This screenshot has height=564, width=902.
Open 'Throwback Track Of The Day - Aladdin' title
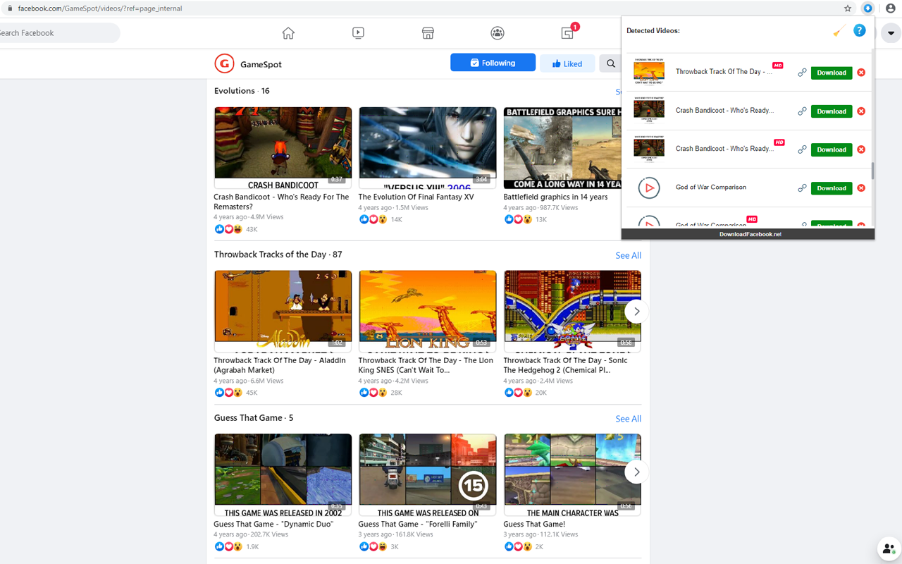[280, 365]
